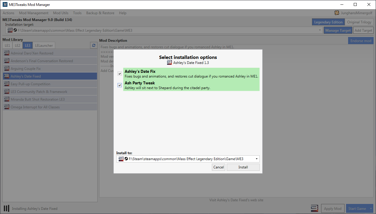Click the refresh mod library icon

(x=94, y=45)
